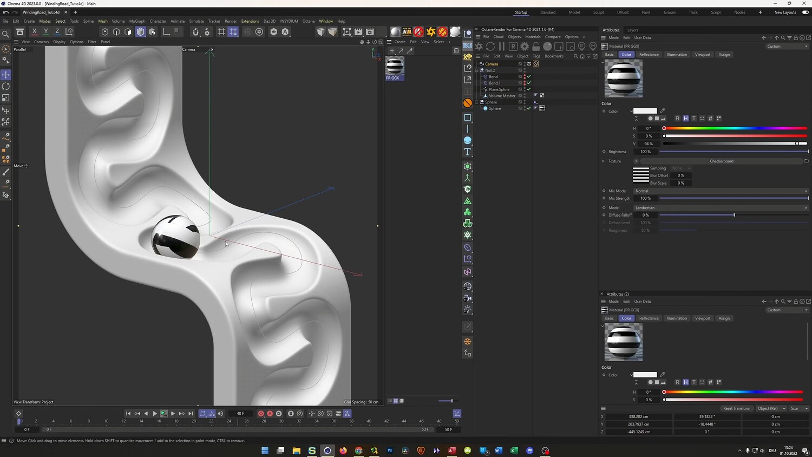Switch to the Reflectance tab in upper Attributes
The image size is (812, 457).
[x=649, y=55]
